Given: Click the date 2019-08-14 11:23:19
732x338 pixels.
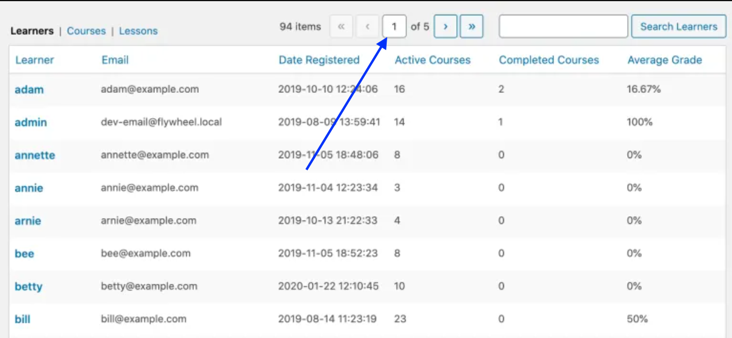Looking at the screenshot, I should pos(327,319).
